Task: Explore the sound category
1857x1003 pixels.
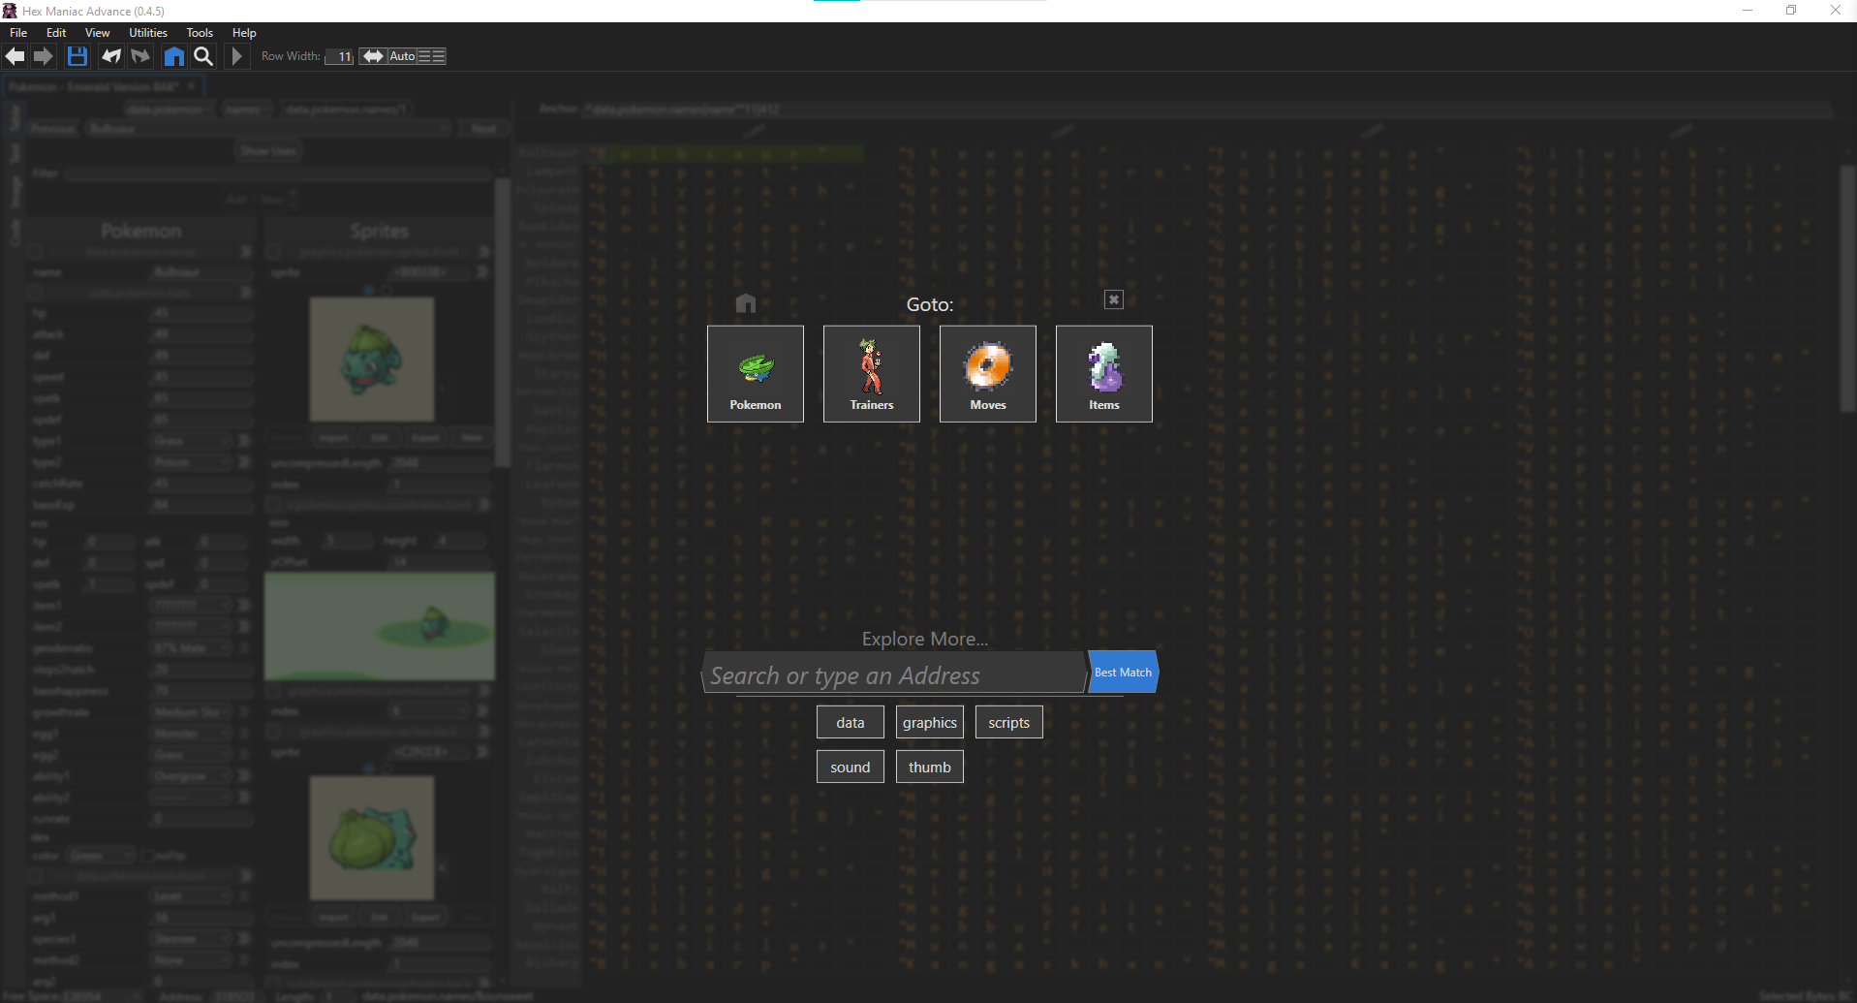Action: point(851,768)
